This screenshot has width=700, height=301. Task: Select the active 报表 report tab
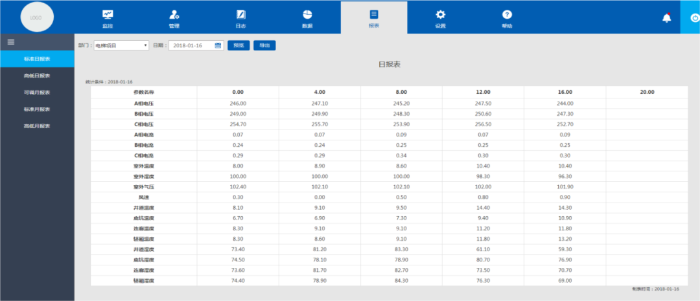tap(374, 18)
